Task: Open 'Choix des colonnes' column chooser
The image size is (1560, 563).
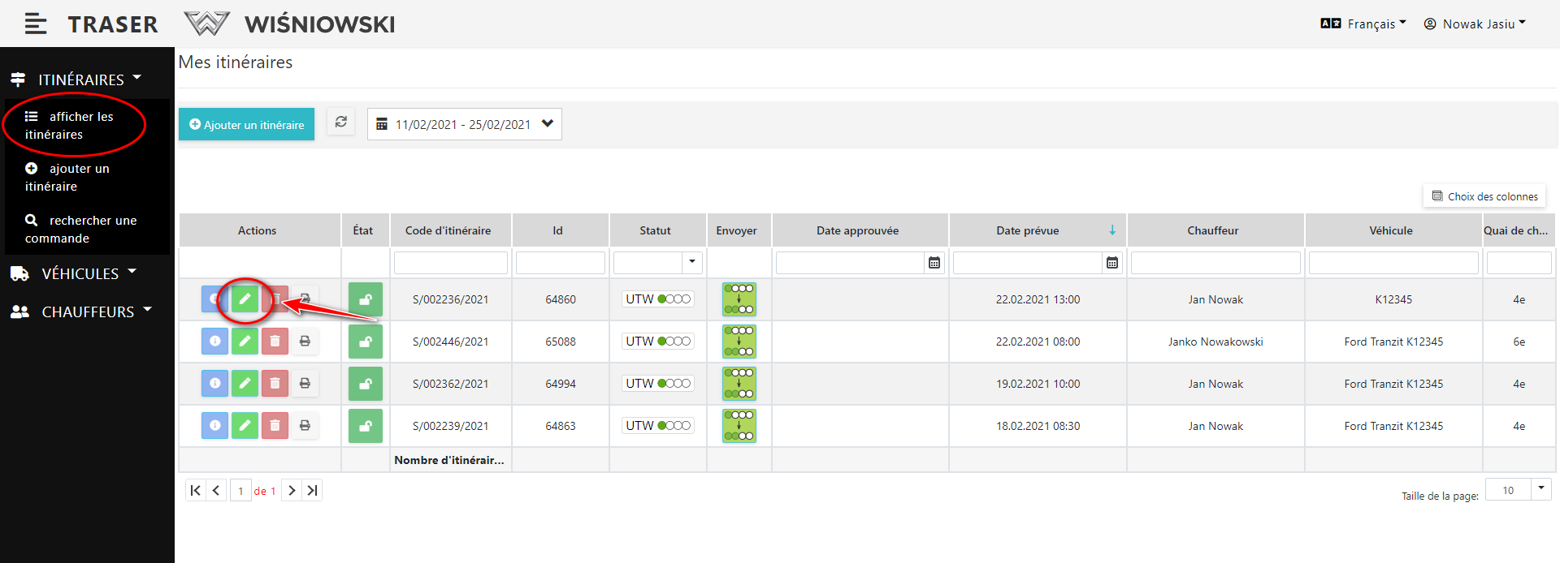Action: point(1484,196)
